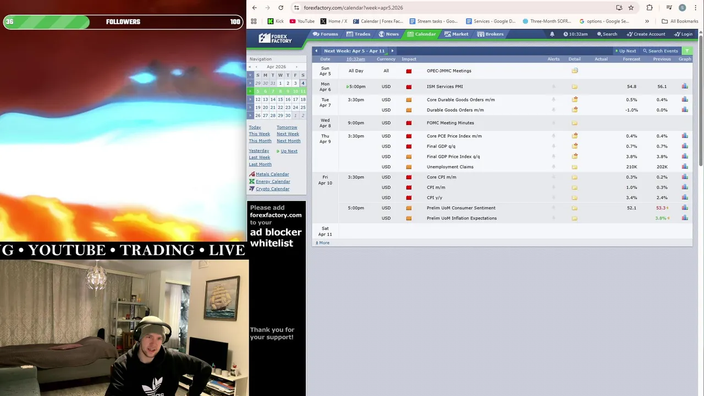This screenshot has width=704, height=396.
Task: Open the Forums tab
Action: 326,34
